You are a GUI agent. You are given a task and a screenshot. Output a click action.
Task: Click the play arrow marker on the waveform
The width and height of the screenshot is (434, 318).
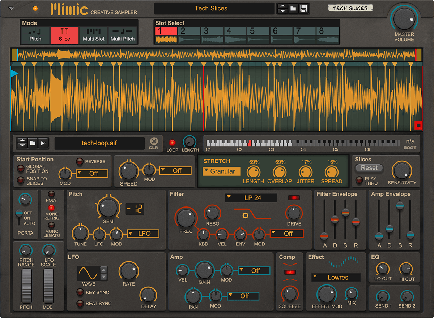tap(13, 73)
